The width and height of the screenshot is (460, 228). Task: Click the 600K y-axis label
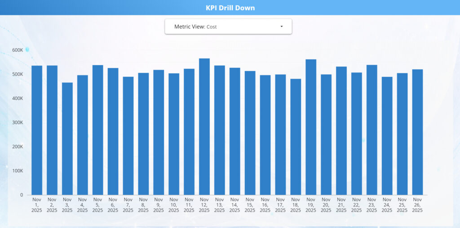click(x=18, y=50)
